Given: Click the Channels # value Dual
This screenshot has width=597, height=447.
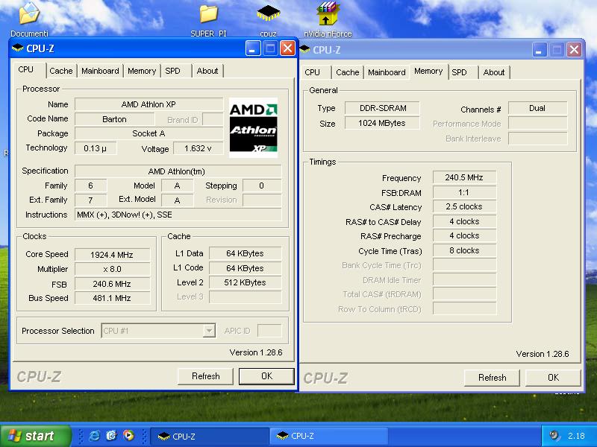Looking at the screenshot, I should coord(537,108).
